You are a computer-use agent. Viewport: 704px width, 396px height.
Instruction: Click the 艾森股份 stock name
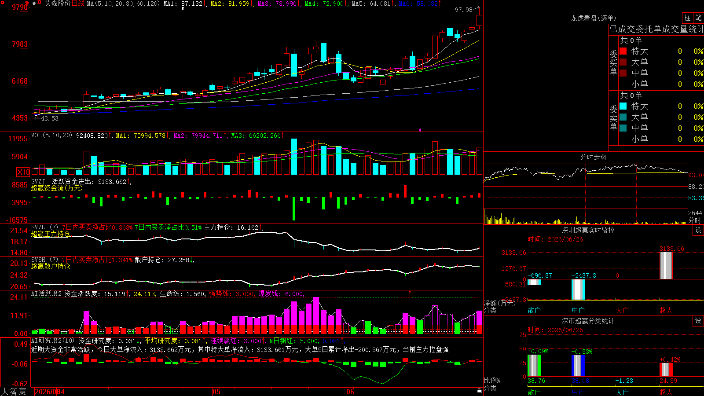click(x=57, y=4)
